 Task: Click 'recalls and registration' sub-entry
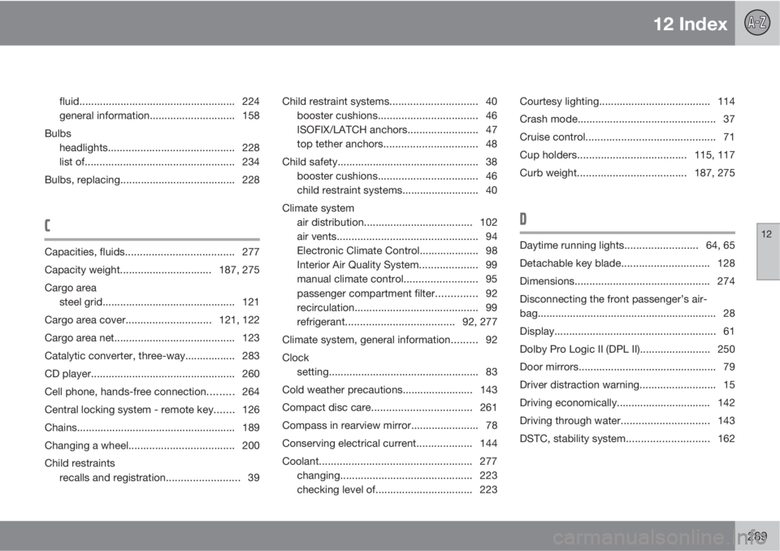pos(159,478)
